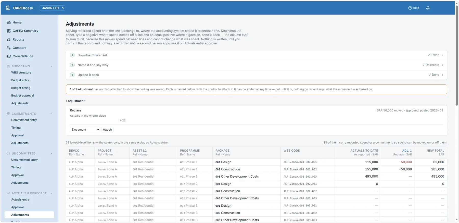The width and height of the screenshot is (459, 223).
Task: Open the JASON LTD company dropdown
Action: (52, 8)
